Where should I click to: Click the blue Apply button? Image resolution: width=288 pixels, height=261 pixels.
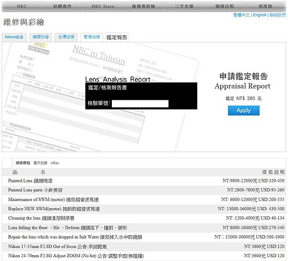(x=243, y=110)
